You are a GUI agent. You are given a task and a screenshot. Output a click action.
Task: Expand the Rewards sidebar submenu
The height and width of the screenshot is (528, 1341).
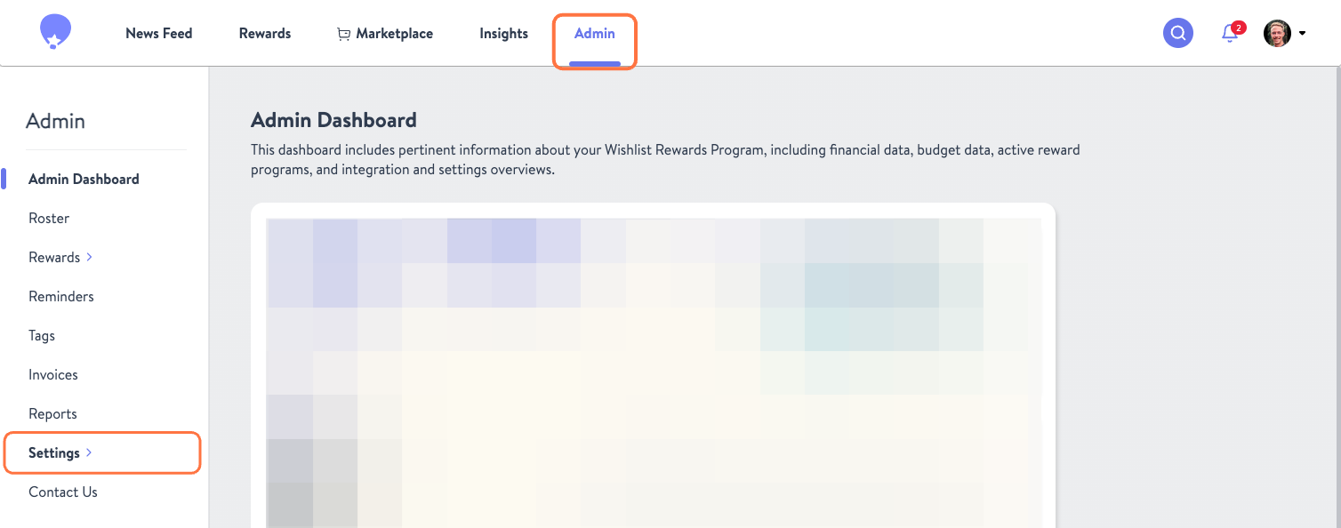pyautogui.click(x=89, y=257)
